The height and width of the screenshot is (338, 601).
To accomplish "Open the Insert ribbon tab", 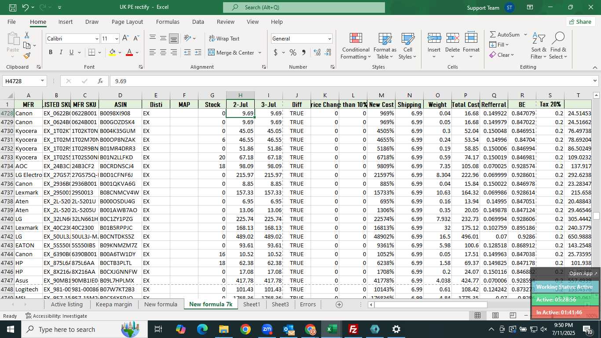I will point(66,22).
